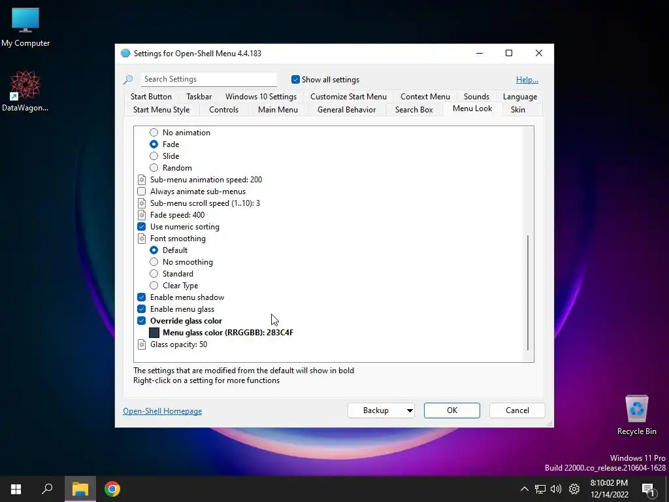Switch to the Start Button tab
Image resolution: width=669 pixels, height=502 pixels.
pyautogui.click(x=151, y=97)
